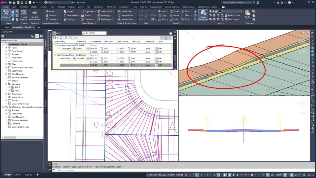Launch Project Explorer from the ribbon
The image size is (316, 178).
pyautogui.click(x=23, y=15)
